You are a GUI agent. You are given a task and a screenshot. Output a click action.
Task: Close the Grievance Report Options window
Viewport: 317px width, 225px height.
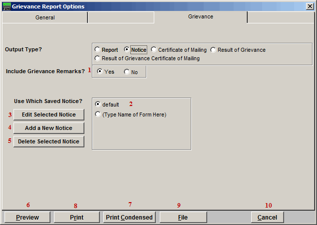[x=310, y=6]
